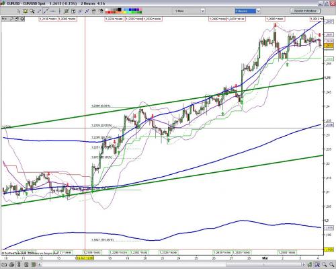Click the 1,25 label on the price axis
The width and height of the screenshot is (336, 269).
(327, 78)
